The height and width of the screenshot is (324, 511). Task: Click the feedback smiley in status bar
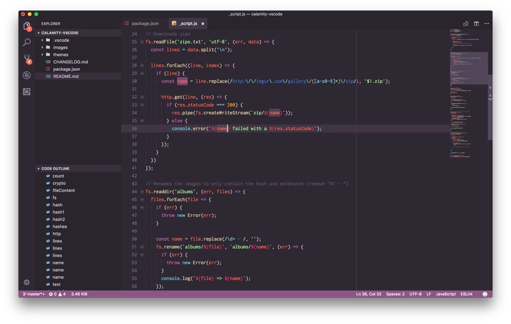coord(485,294)
